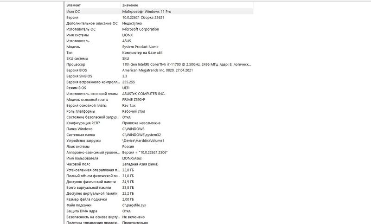This screenshot has width=371, height=224.
Task: Select value 'Версия = "10.0.22621.2506"'
Action: click(x=145, y=152)
